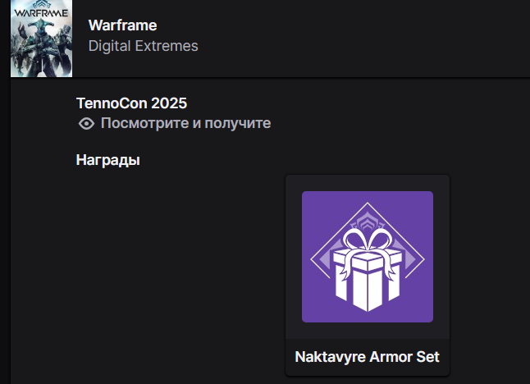Click the year "2025" in campaign title
The width and height of the screenshot is (530, 384).
170,103
